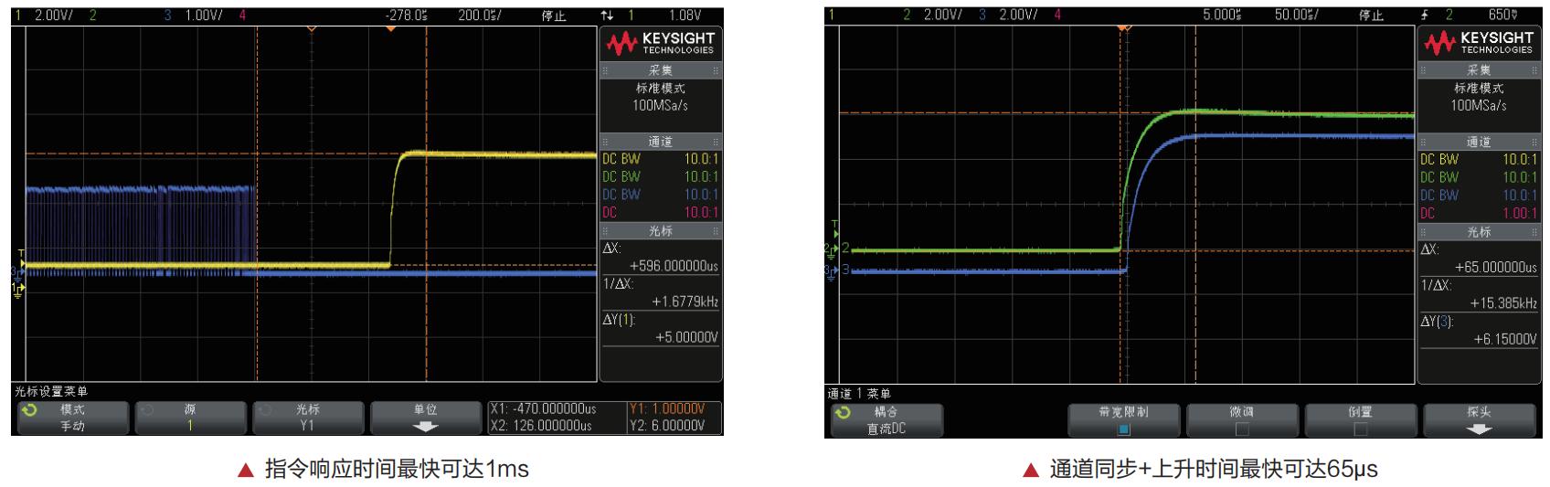Click the green channel 2 ground marker
Image resolution: width=1550 pixels, height=487 pixels.
[x=830, y=249]
